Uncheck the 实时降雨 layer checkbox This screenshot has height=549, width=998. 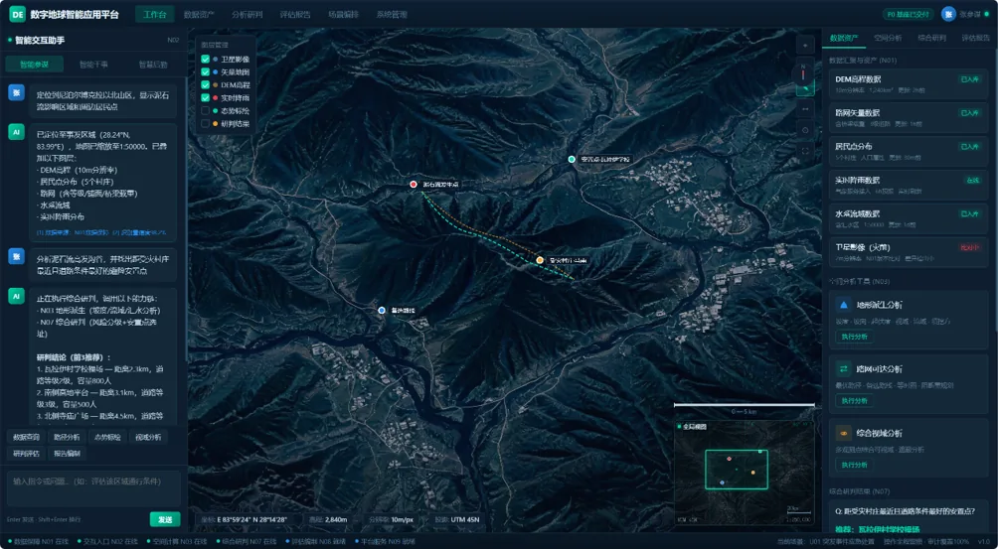coord(205,98)
